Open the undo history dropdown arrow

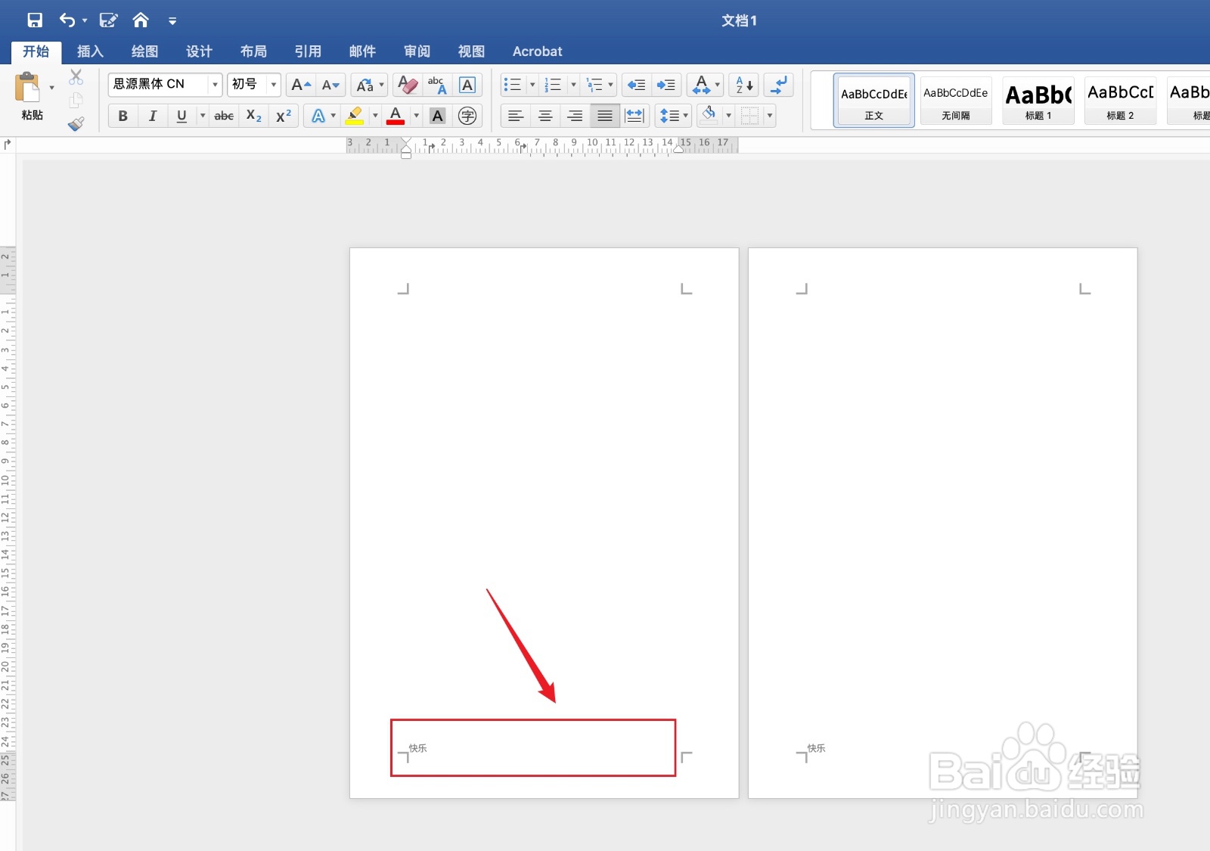pyautogui.click(x=85, y=21)
